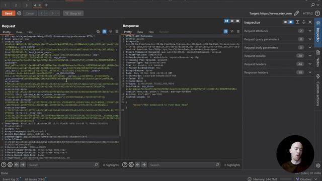Switch to Repeater tab 2
322x181 pixels.
coord(16,5)
